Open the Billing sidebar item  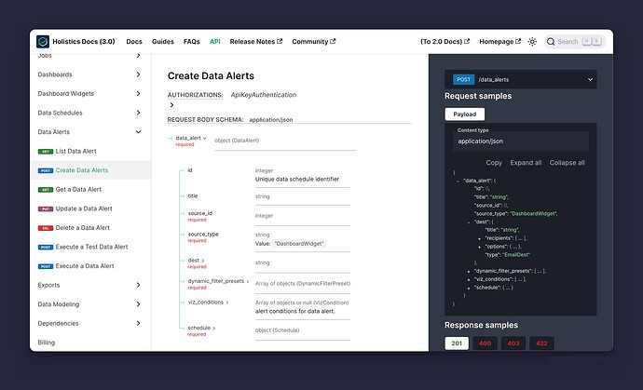coord(47,343)
